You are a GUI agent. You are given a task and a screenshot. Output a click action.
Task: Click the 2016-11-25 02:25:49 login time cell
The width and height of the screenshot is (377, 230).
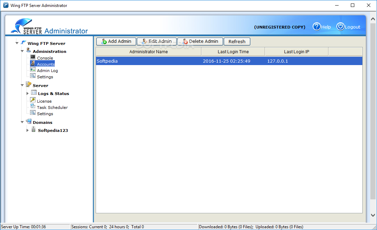pos(227,61)
